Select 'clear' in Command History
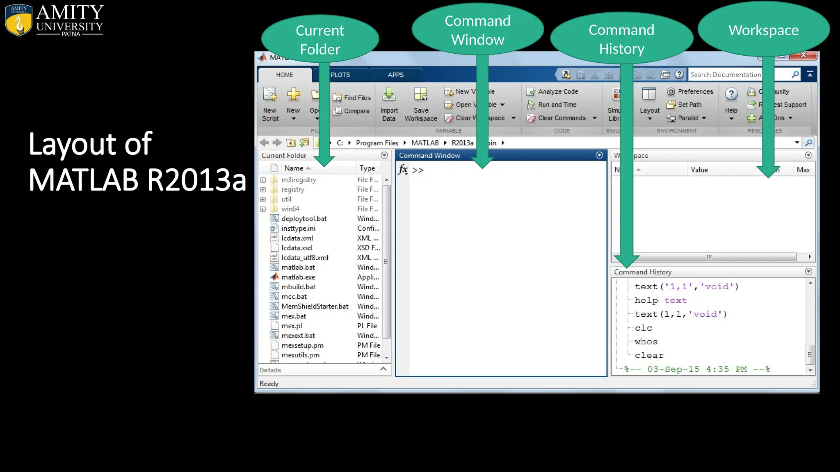Viewport: 840px width, 472px height. pyautogui.click(x=649, y=356)
